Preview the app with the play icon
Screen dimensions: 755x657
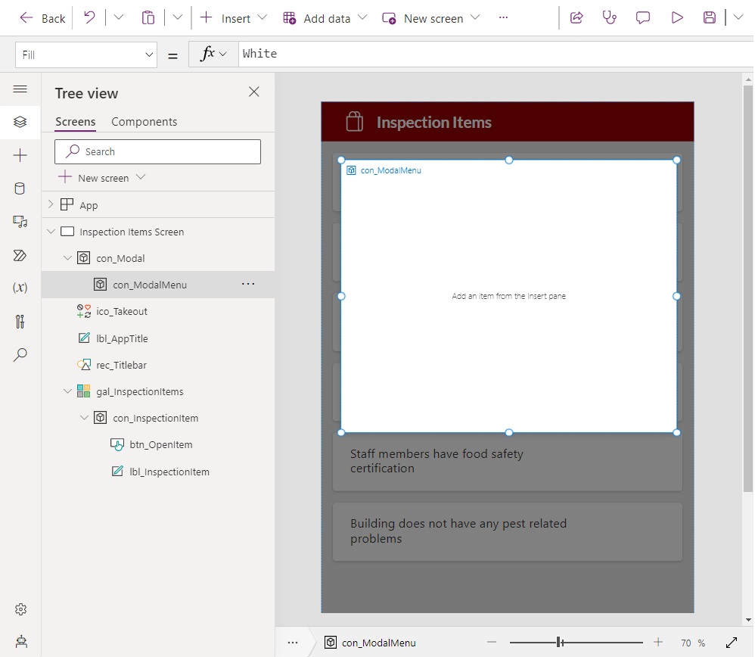677,17
